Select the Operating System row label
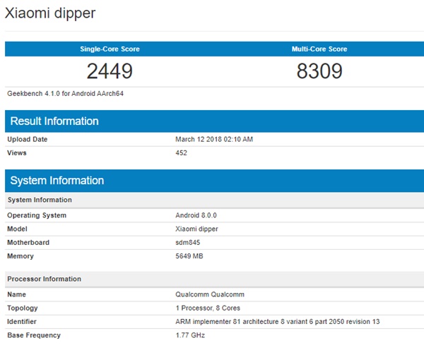Screen dimensions: 424x348 (37, 215)
